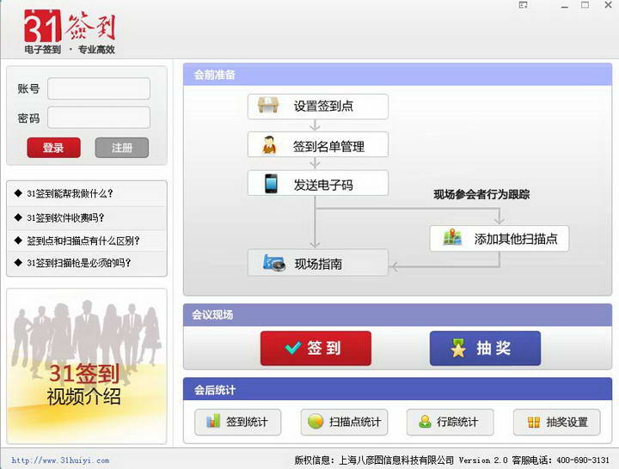Open the www.31huiyi.com link
Viewport: 619px width, 469px height.
60,460
